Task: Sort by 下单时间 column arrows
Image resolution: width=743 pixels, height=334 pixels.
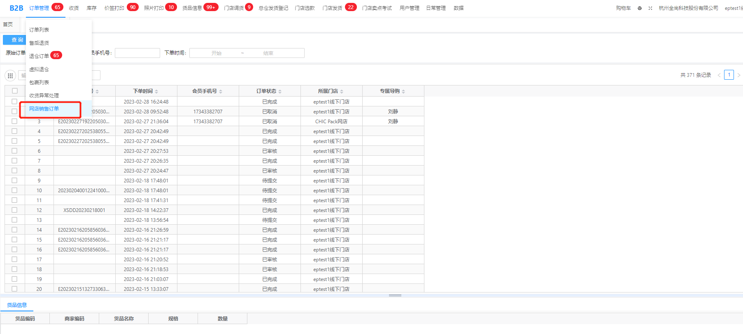Action: pyautogui.click(x=156, y=92)
